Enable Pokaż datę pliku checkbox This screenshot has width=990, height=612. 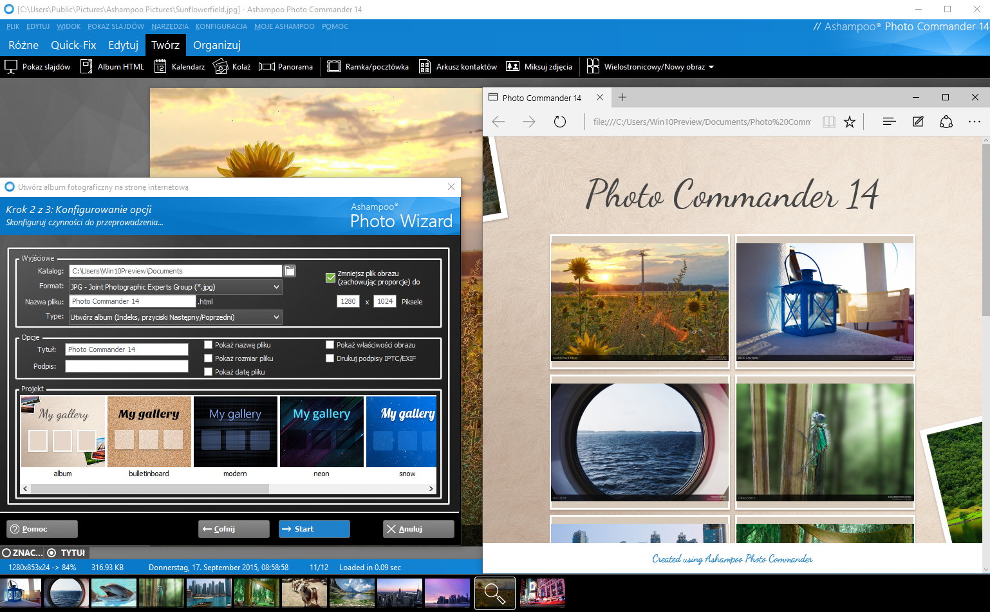tap(208, 372)
